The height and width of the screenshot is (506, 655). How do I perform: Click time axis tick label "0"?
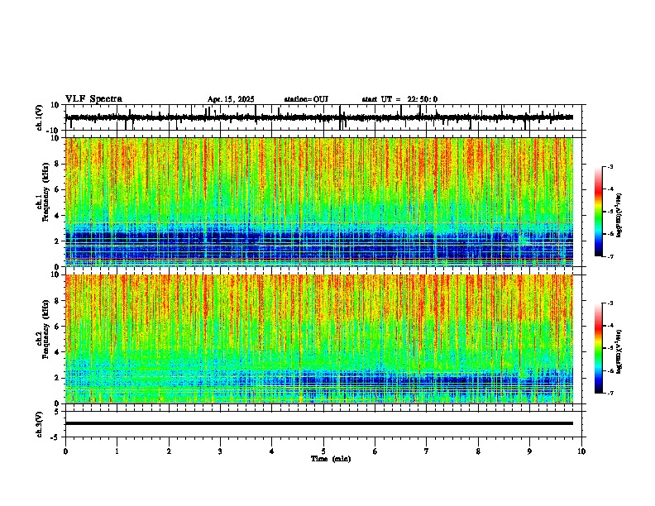pos(65,451)
